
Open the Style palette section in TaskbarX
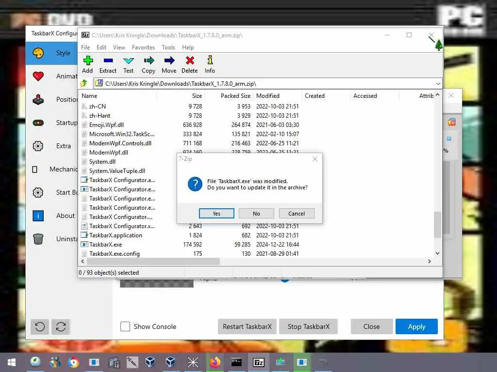52,53
